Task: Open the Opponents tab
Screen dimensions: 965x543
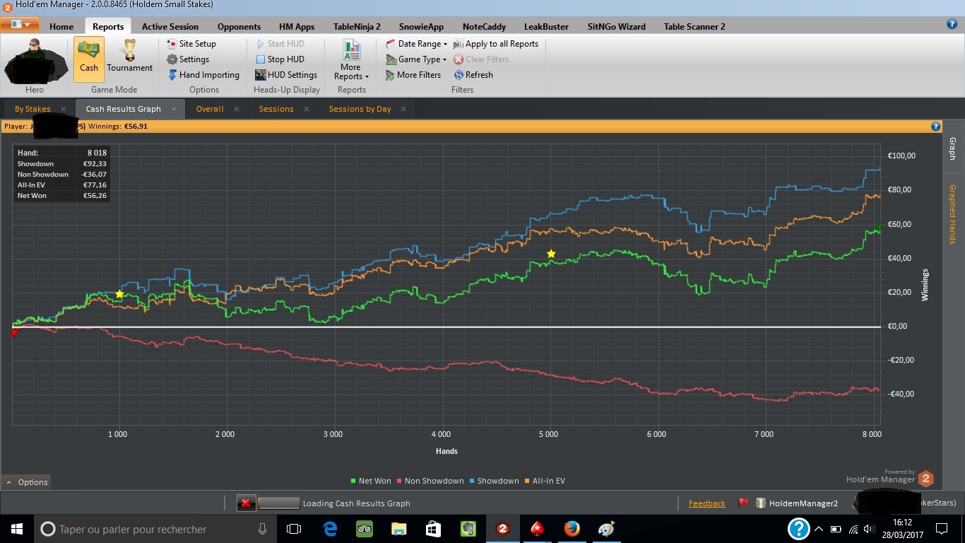Action: pyautogui.click(x=239, y=27)
